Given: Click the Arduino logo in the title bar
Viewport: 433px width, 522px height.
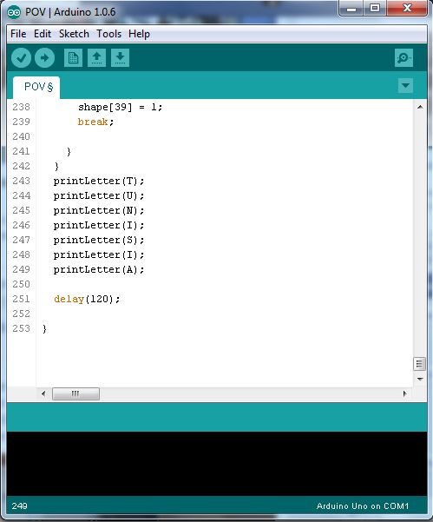Looking at the screenshot, I should [14, 12].
